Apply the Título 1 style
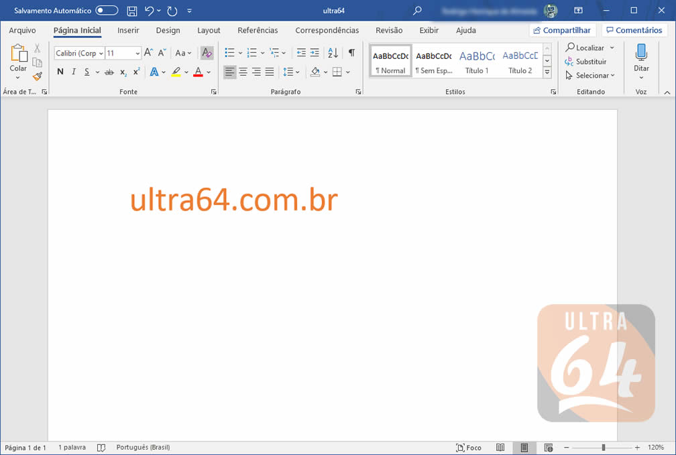676x455 pixels. tap(477, 62)
